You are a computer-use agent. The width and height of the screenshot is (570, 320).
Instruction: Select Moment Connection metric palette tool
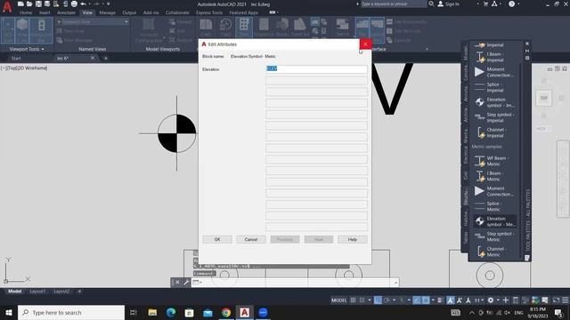point(494,191)
